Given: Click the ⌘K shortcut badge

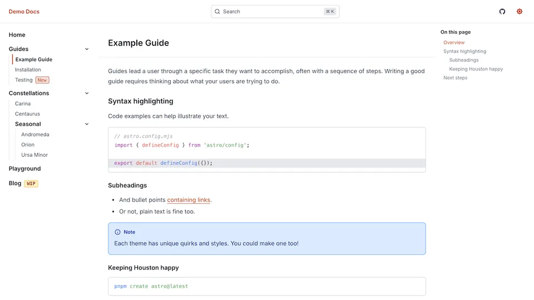Looking at the screenshot, I should [x=330, y=12].
